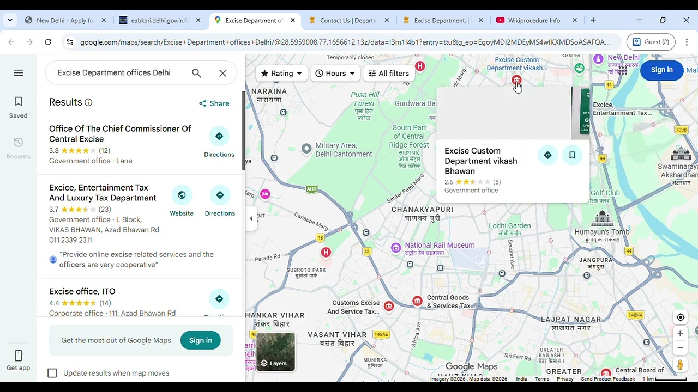
Task: Reload the page
Action: pyautogui.click(x=48, y=42)
